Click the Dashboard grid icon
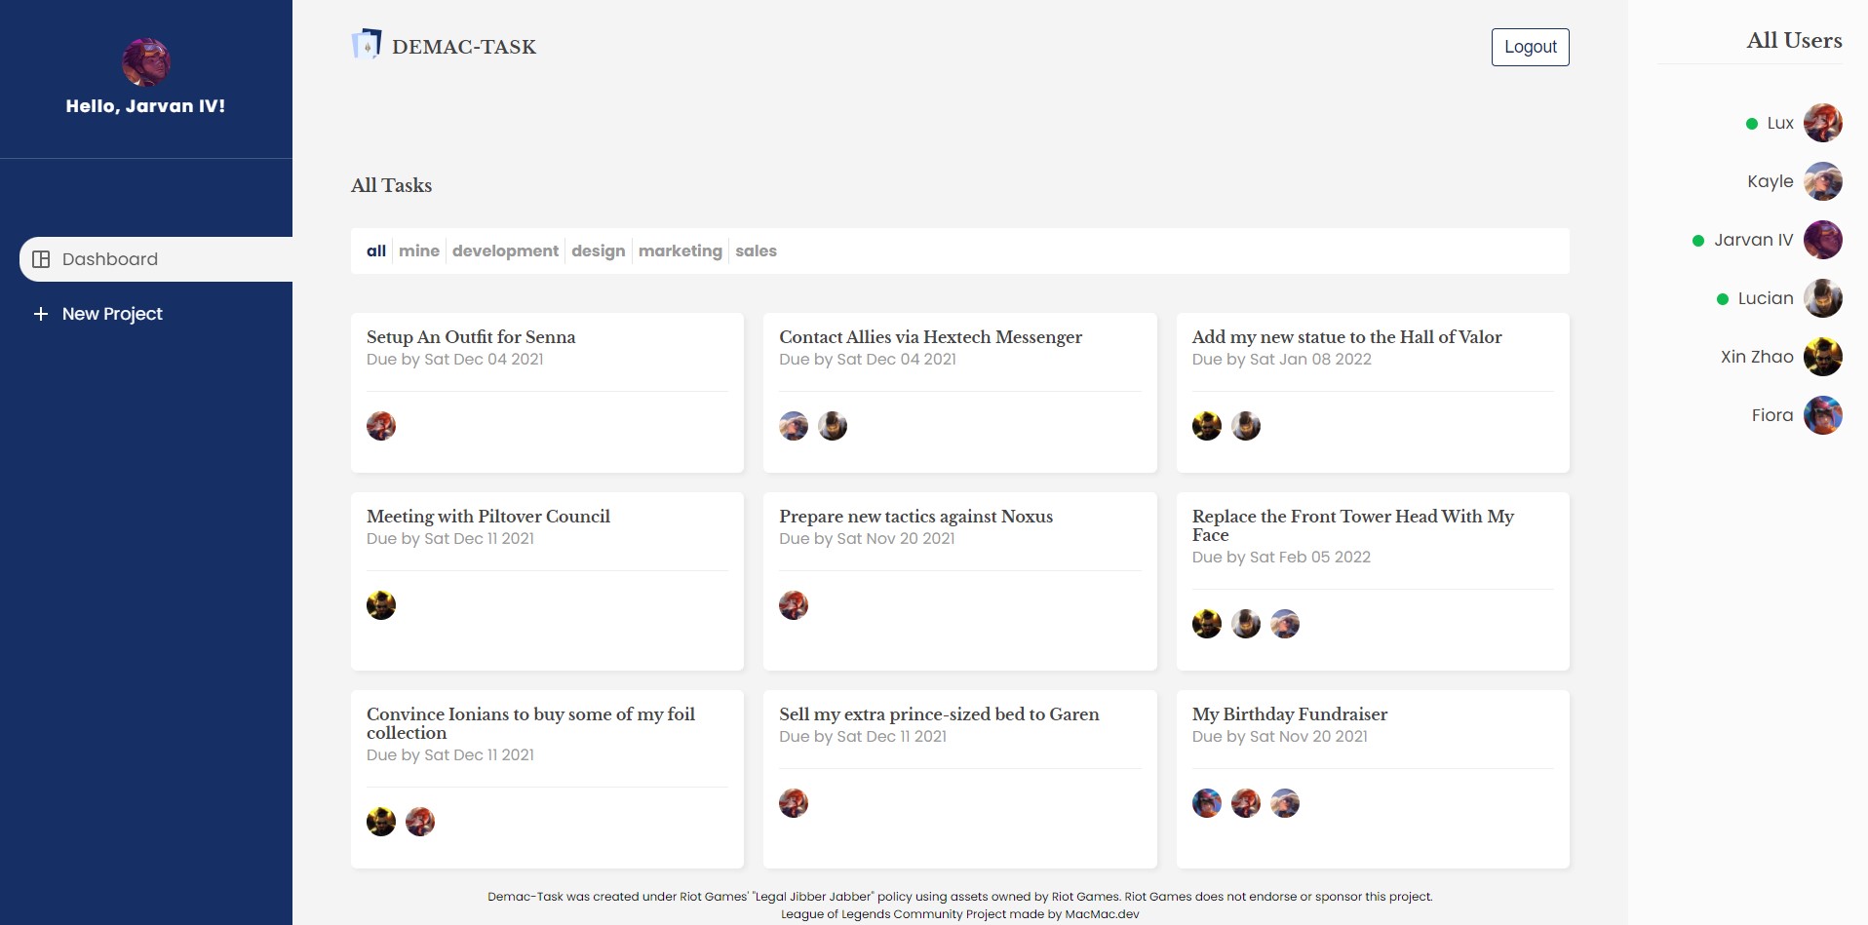The width and height of the screenshot is (1868, 925). click(41, 259)
